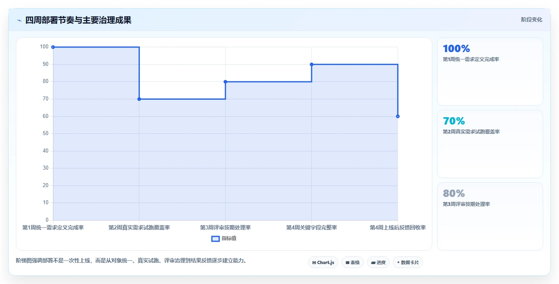Click the title 四周部署节奏与主要治理成果
This screenshot has width=559, height=284.
pyautogui.click(x=78, y=20)
